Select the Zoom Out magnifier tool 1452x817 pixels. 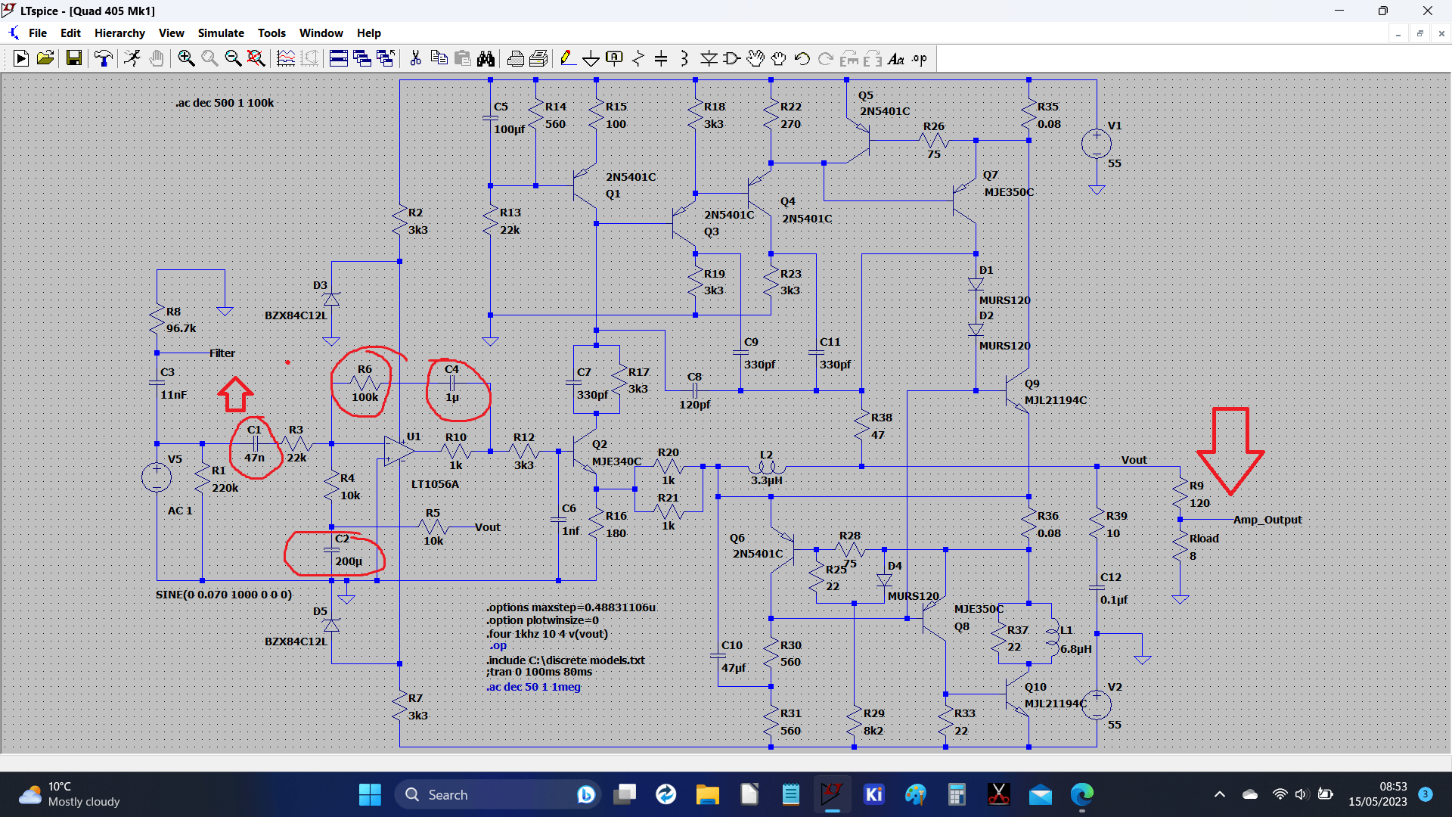click(x=233, y=58)
